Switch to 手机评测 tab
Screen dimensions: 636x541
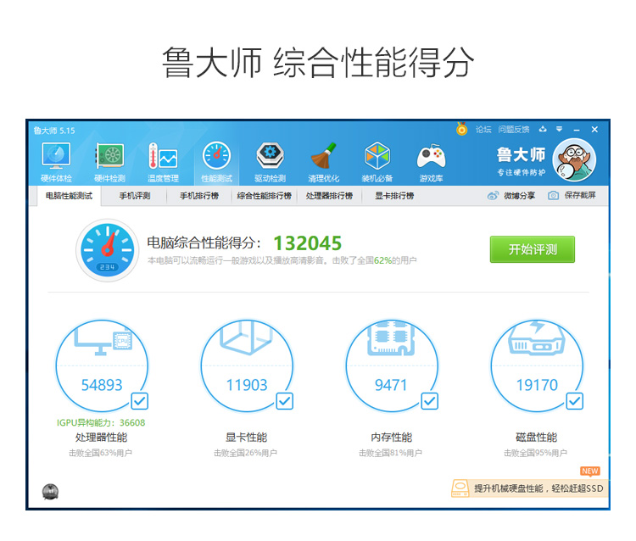tap(135, 196)
